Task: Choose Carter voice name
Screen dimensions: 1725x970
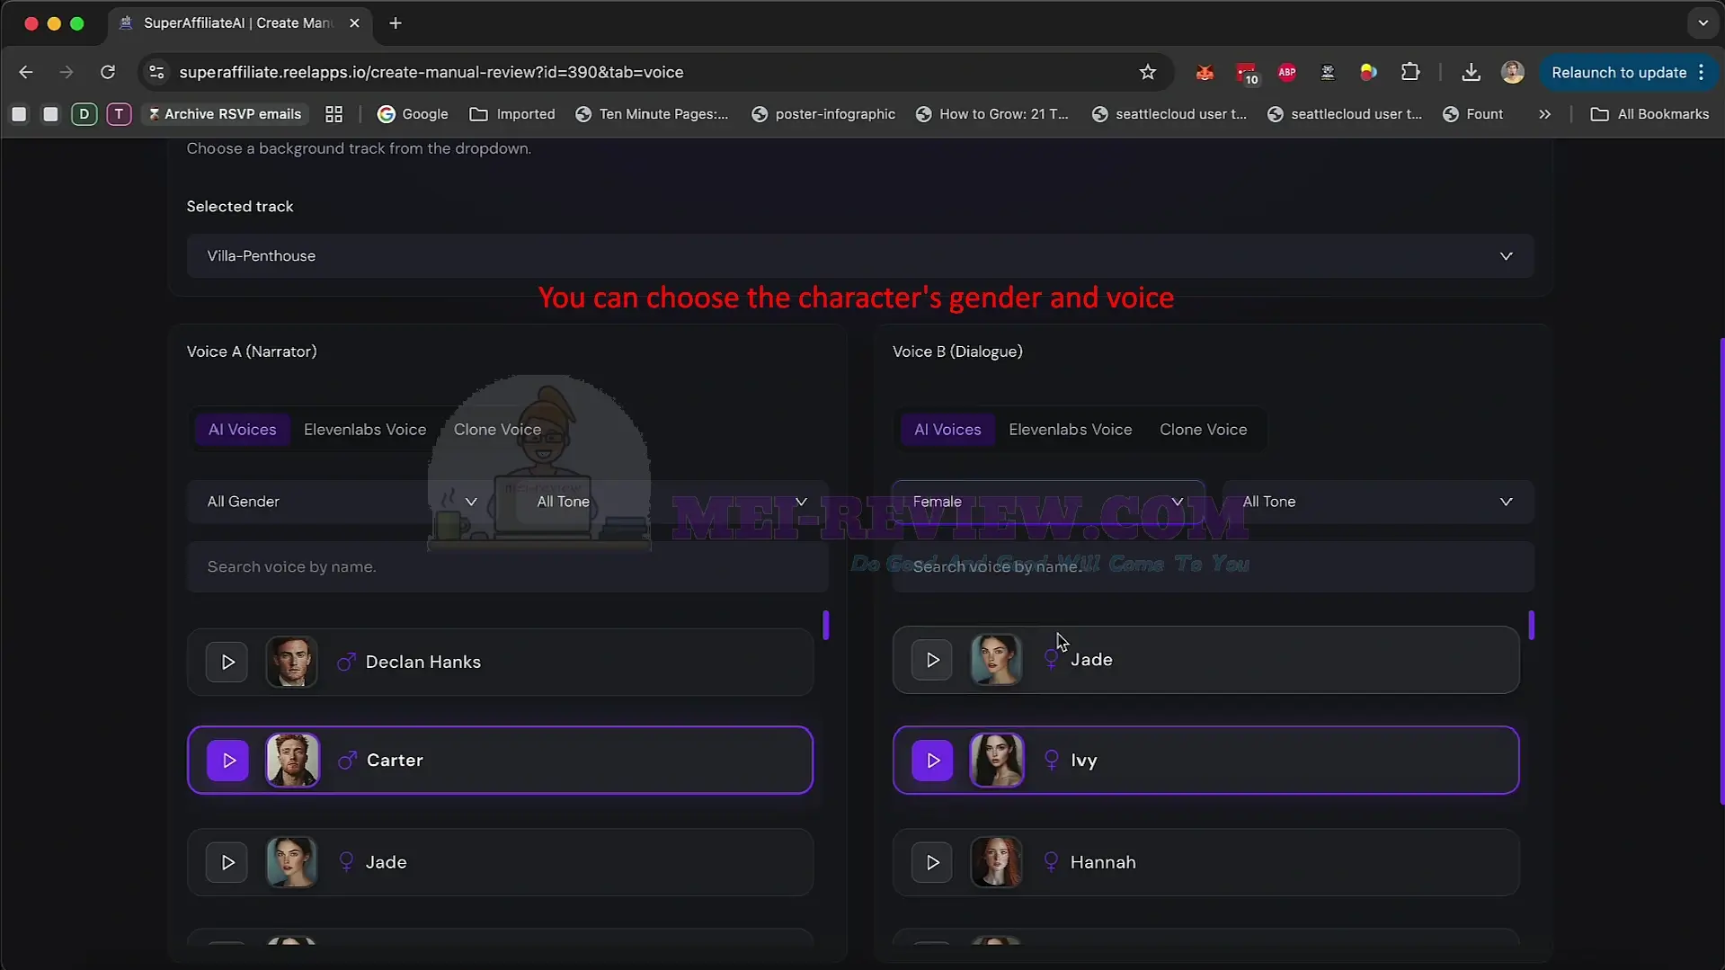Action: (395, 761)
